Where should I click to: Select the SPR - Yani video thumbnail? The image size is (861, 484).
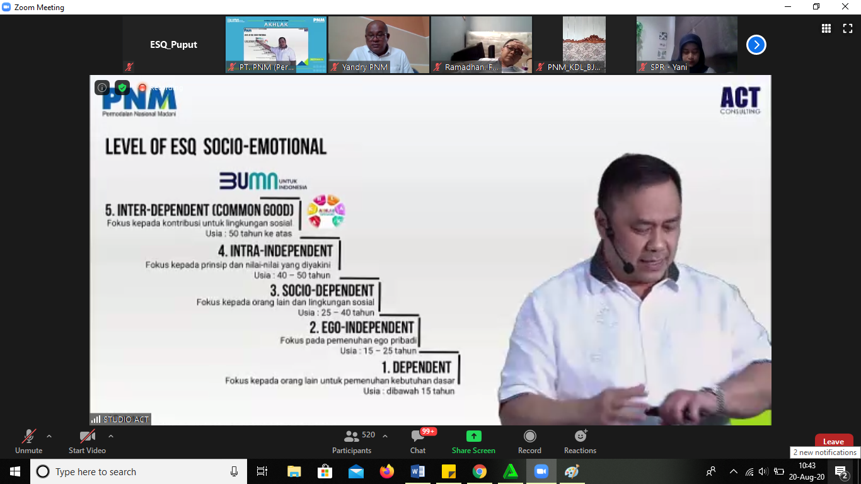[x=686, y=45]
